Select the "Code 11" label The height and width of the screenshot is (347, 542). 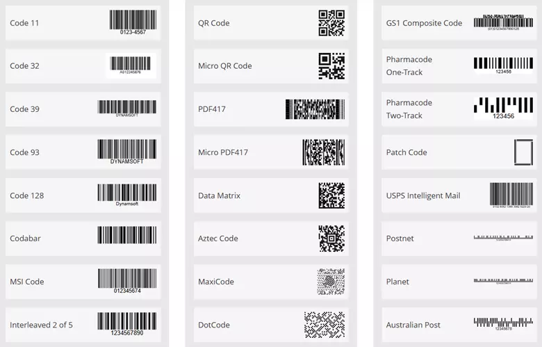24,23
